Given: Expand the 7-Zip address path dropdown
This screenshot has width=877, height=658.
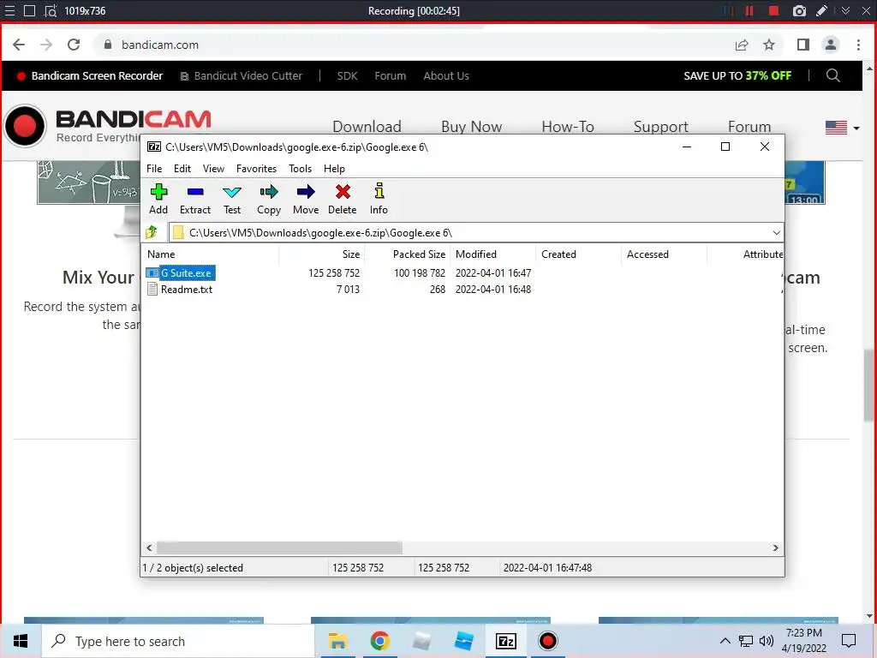Looking at the screenshot, I should 776,233.
